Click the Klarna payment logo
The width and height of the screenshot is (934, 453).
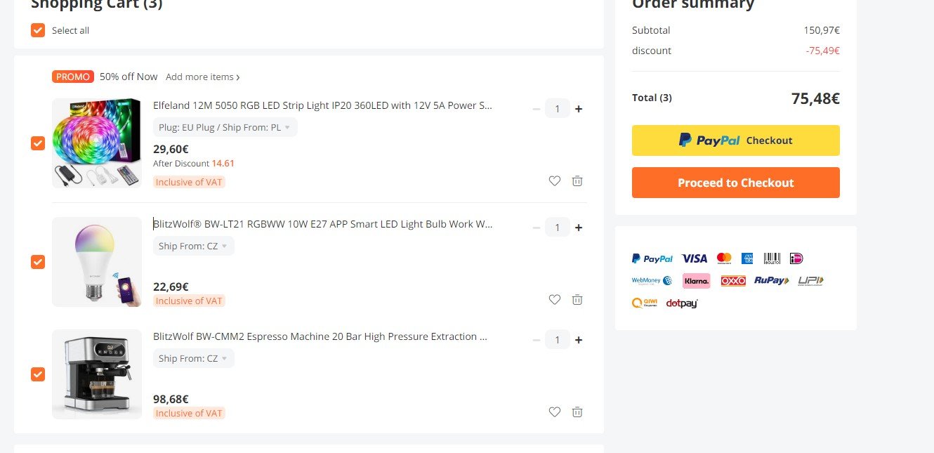click(x=696, y=281)
